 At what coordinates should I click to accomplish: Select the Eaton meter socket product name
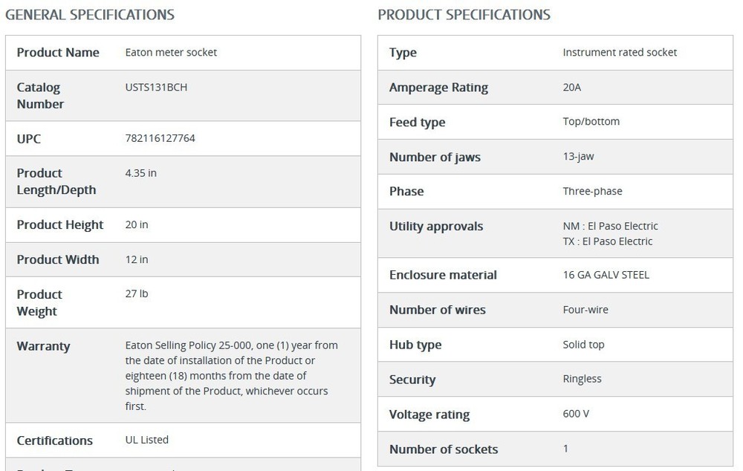point(171,52)
